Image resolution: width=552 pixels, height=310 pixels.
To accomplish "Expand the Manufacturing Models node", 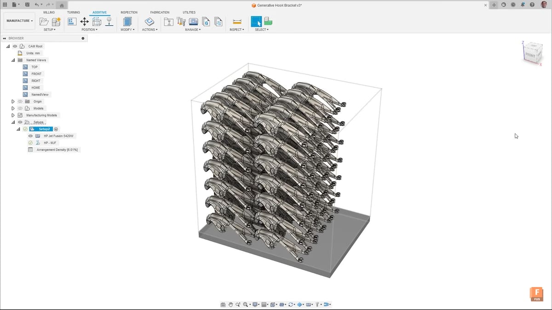I will [13, 115].
